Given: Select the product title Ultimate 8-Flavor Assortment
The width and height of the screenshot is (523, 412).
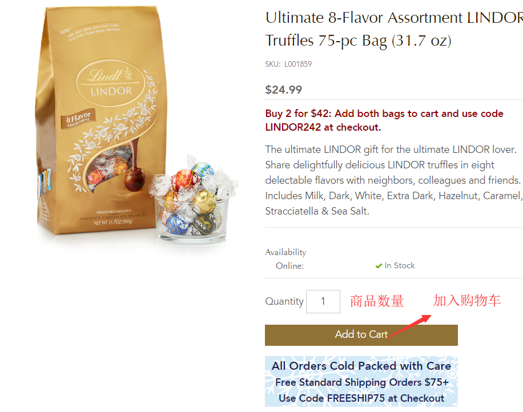Looking at the screenshot, I should [364, 17].
